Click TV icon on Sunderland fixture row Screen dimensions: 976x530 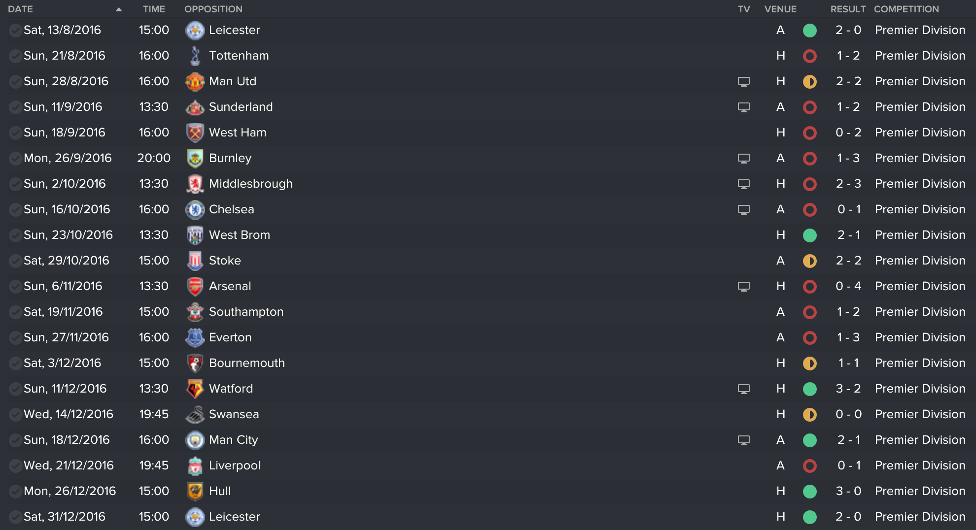(x=743, y=107)
